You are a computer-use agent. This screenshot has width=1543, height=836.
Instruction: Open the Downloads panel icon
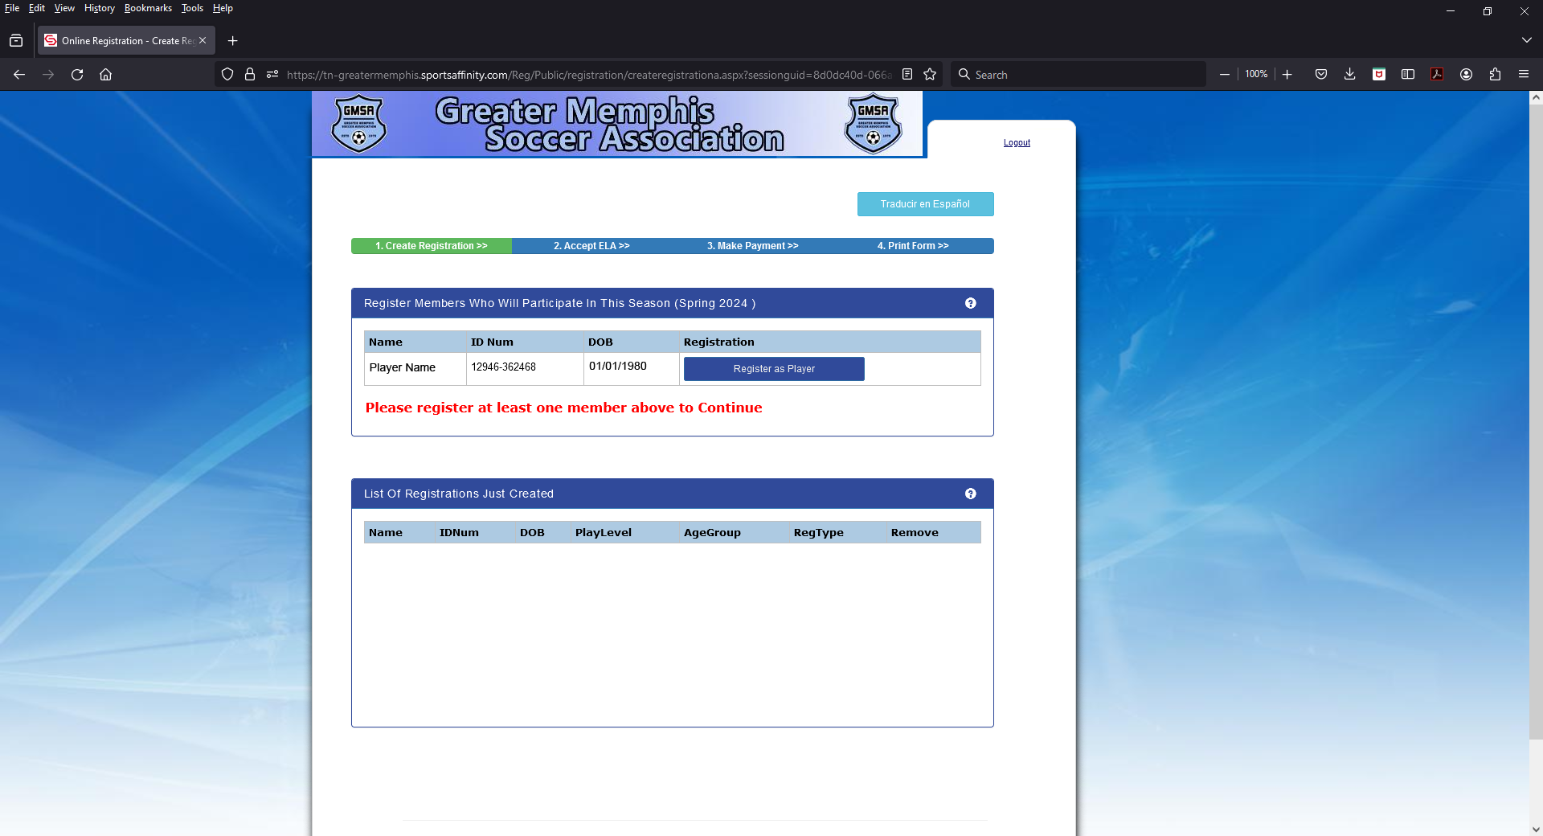[1349, 74]
